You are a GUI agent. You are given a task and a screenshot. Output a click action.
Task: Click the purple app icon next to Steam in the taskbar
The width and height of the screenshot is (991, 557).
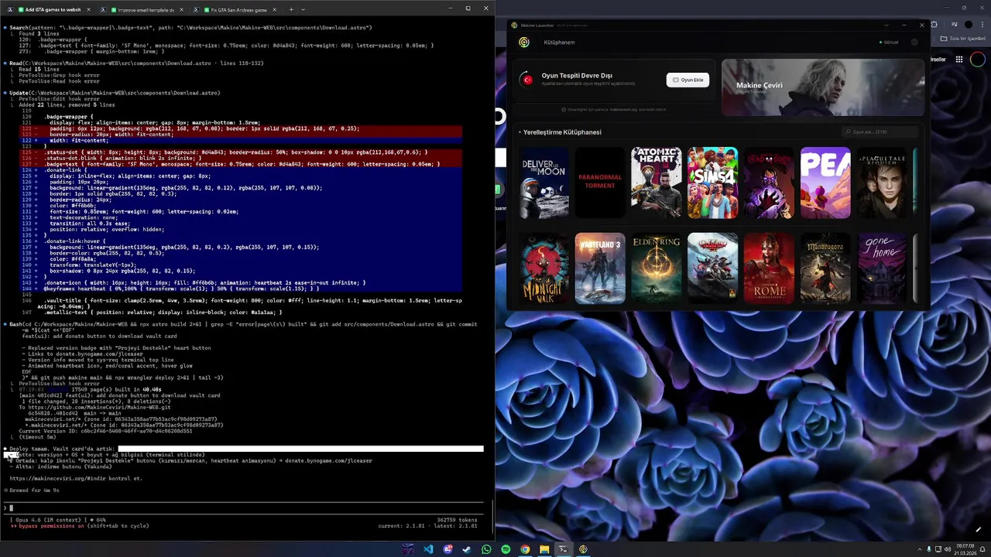click(447, 549)
